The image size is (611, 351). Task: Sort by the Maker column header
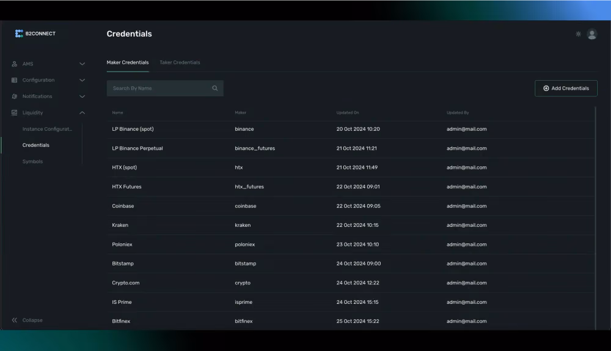pyautogui.click(x=240, y=113)
